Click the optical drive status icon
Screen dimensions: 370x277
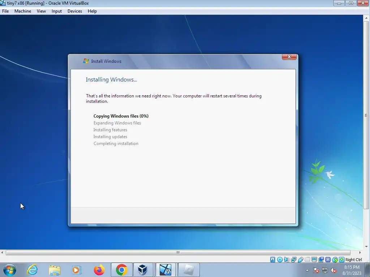(x=280, y=260)
